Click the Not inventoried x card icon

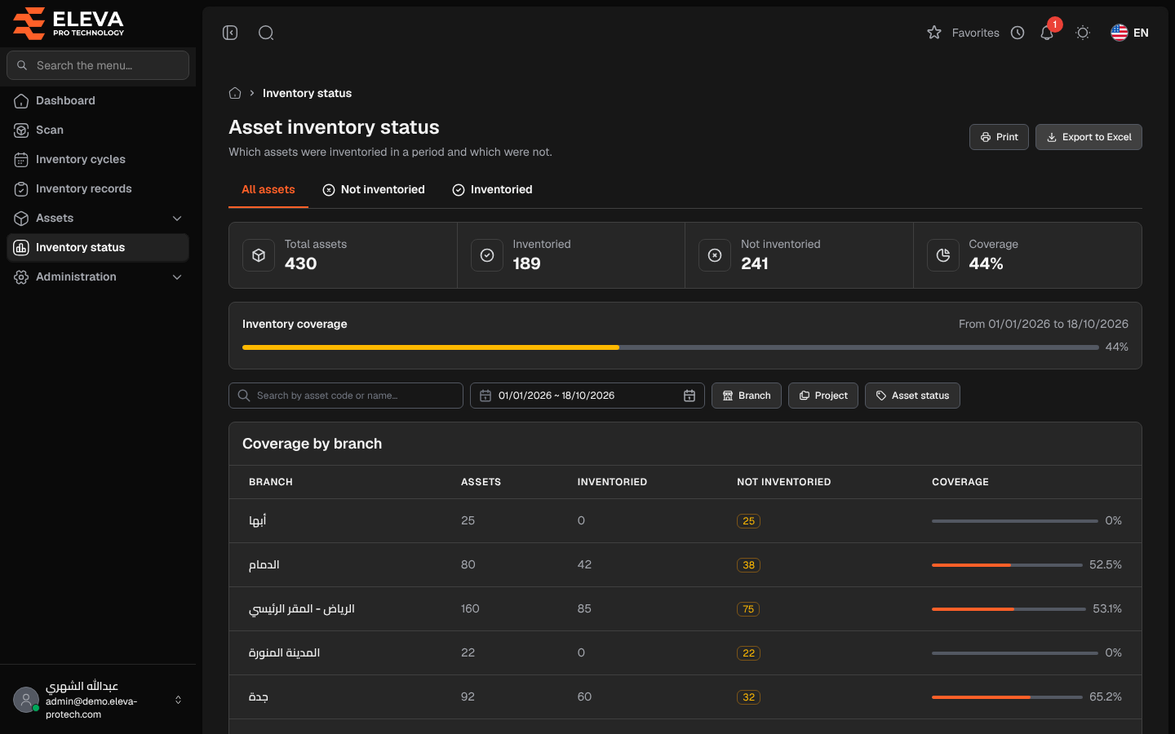[715, 255]
